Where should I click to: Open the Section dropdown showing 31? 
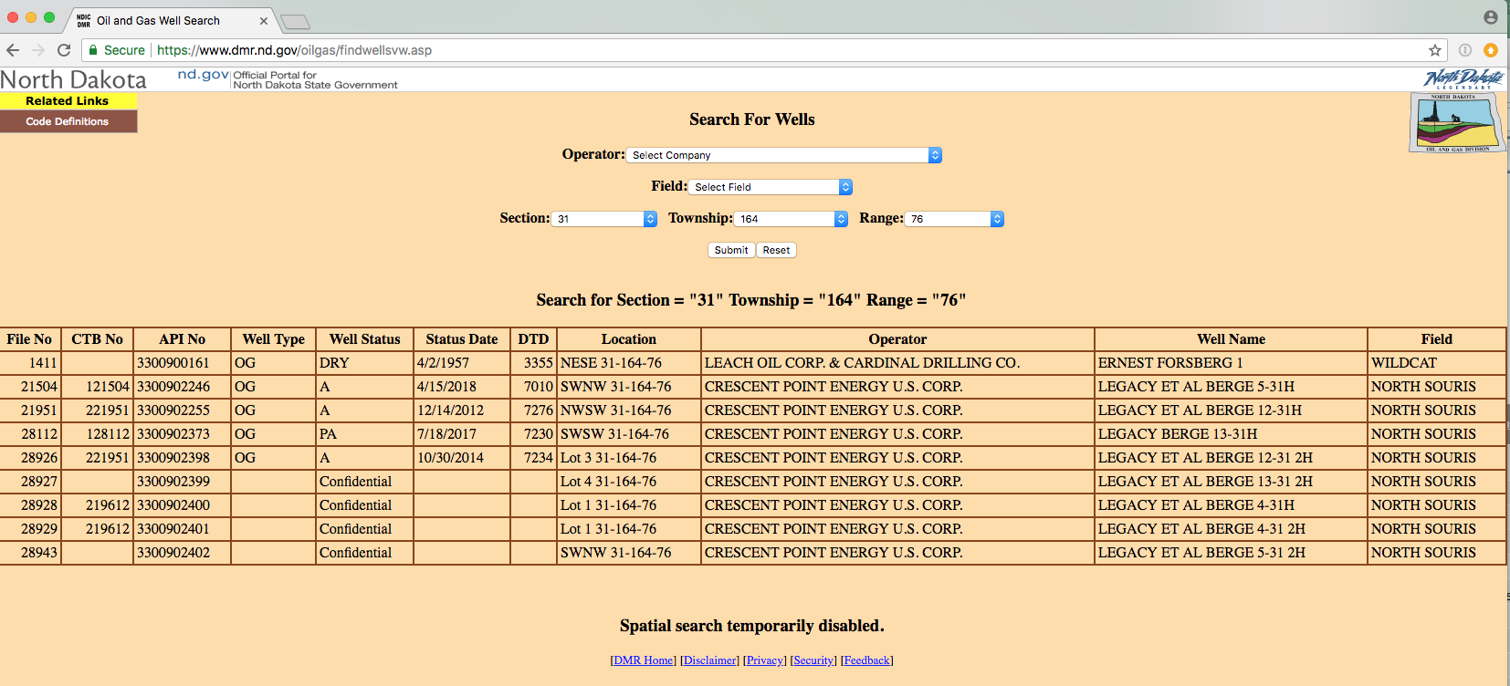pyautogui.click(x=604, y=219)
